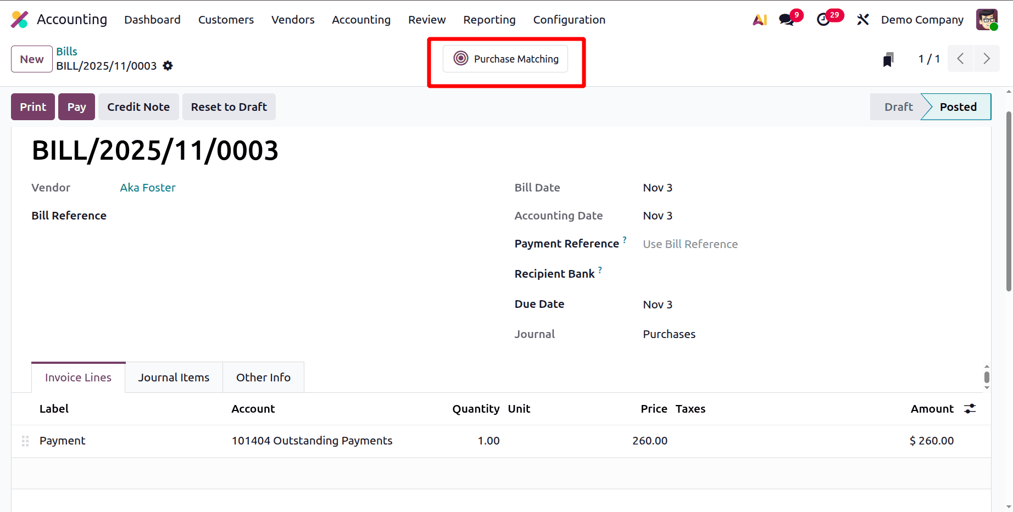This screenshot has height=512, width=1013.
Task: Click the Accounting app logo
Action: pos(20,19)
